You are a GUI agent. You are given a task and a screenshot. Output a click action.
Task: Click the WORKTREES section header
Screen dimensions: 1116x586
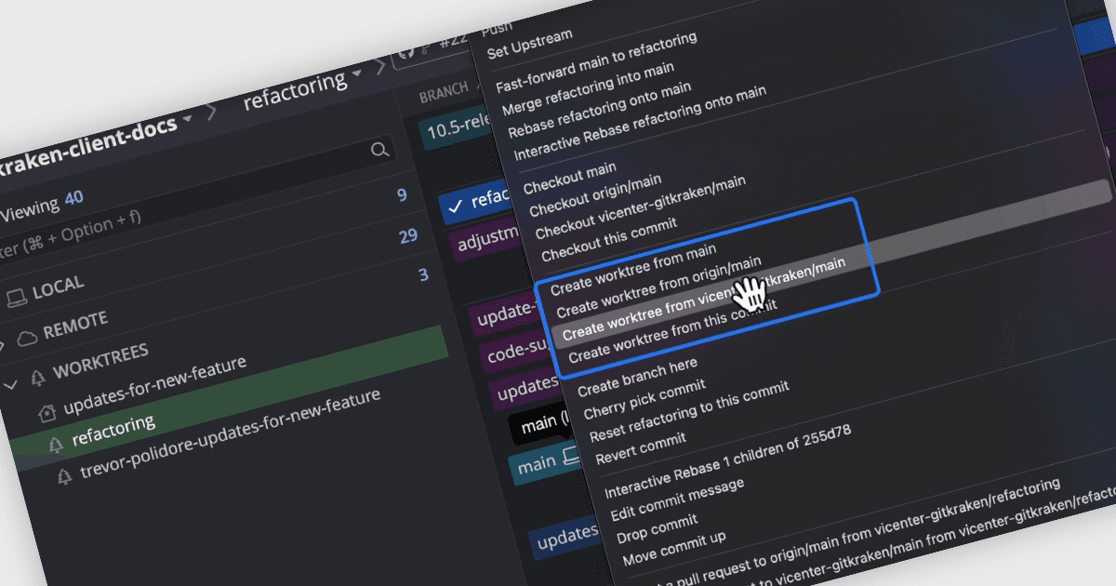click(x=100, y=364)
